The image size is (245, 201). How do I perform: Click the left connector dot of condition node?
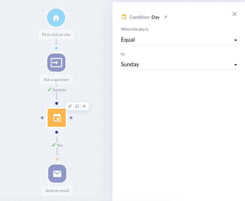[x=42, y=118]
